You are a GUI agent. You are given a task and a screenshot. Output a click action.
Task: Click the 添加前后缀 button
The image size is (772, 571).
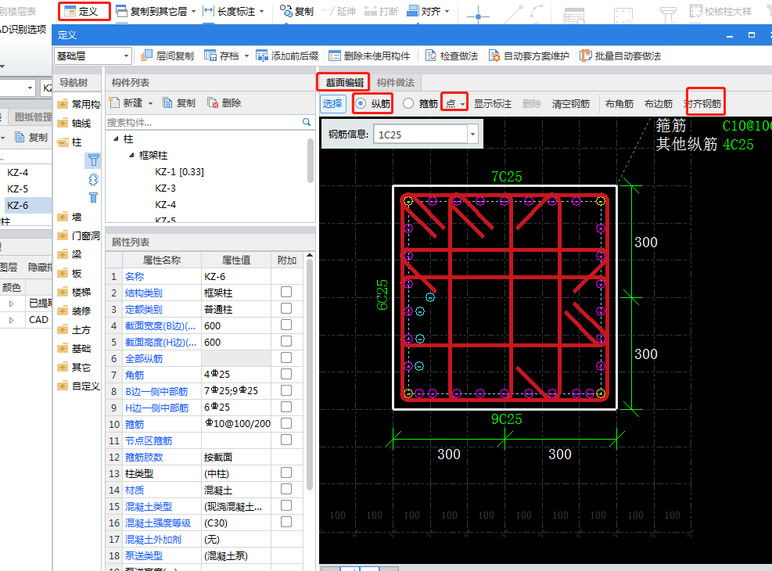tap(287, 56)
